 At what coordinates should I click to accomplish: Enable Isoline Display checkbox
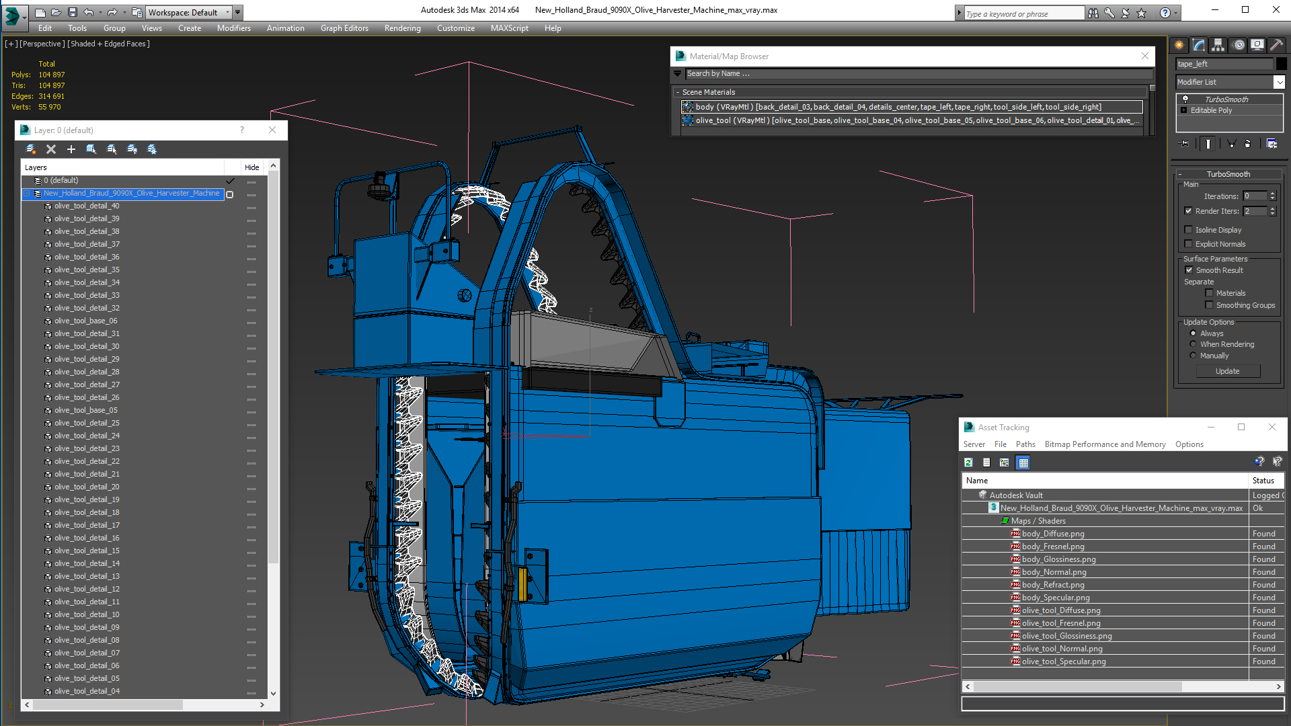click(1189, 230)
